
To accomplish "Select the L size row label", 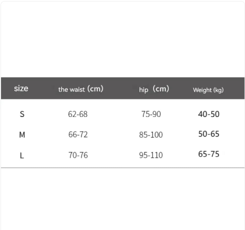I will point(22,156).
